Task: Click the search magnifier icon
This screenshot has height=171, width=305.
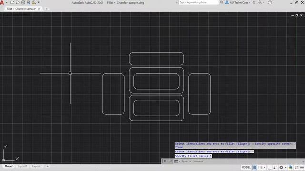Action: [221, 2]
